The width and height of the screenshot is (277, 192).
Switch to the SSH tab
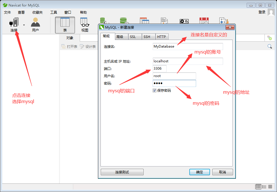pyautogui.click(x=148, y=37)
